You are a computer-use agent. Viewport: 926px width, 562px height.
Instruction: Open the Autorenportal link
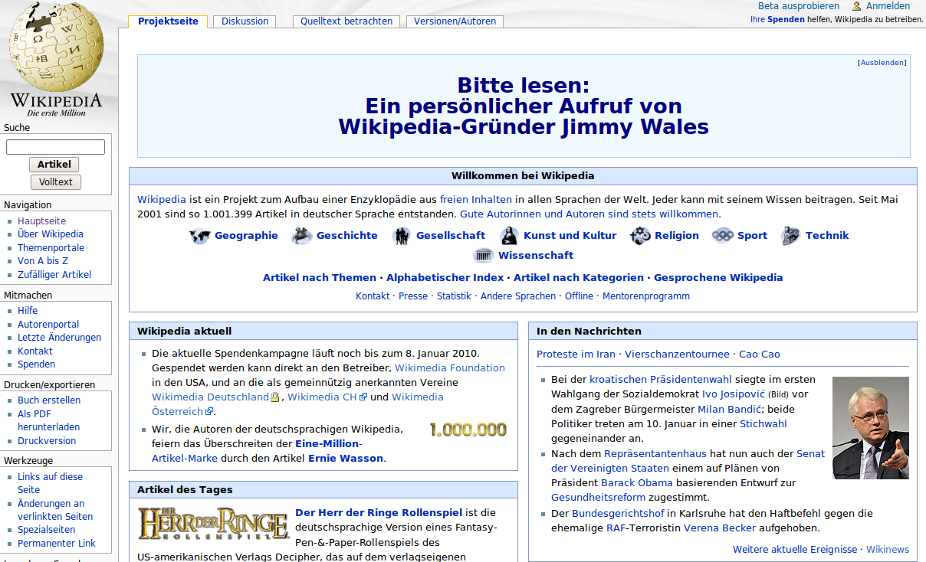pos(48,325)
